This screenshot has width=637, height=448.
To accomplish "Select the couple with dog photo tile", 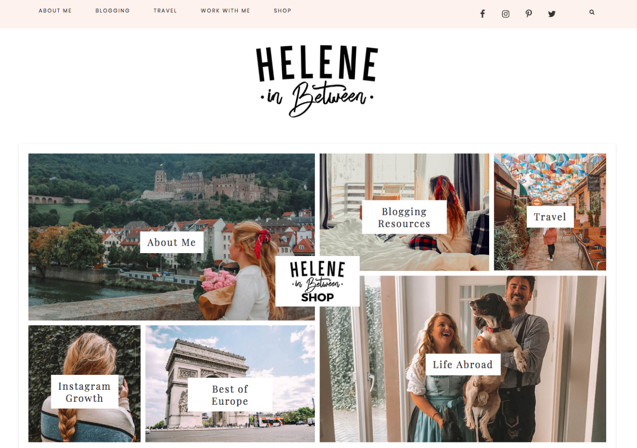I will tap(463, 359).
